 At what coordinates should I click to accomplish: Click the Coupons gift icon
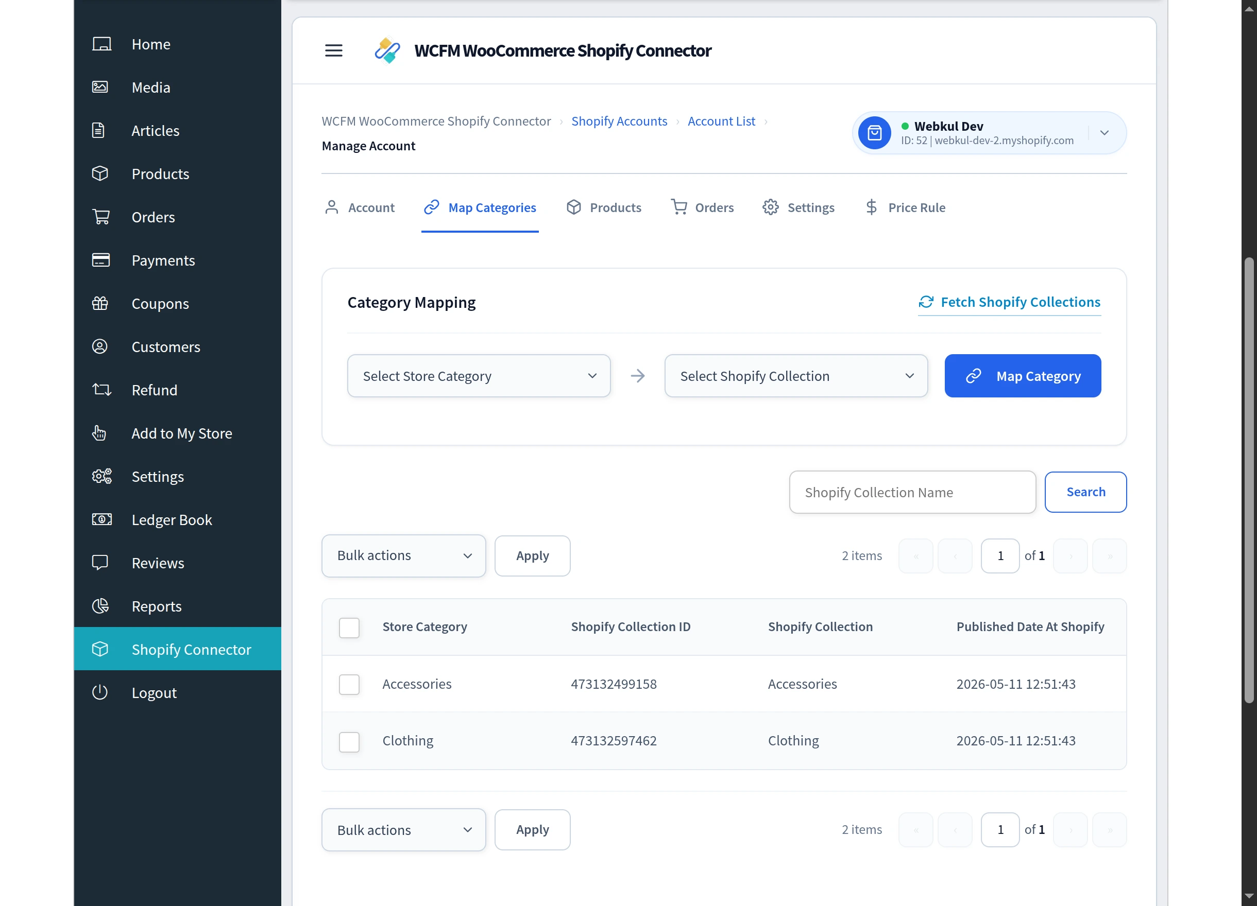pyautogui.click(x=100, y=303)
